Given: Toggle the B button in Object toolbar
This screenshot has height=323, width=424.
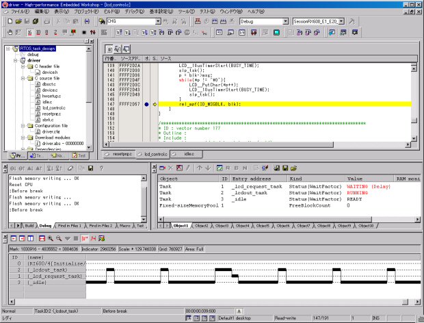Looking at the screenshot, I should point(237,168).
